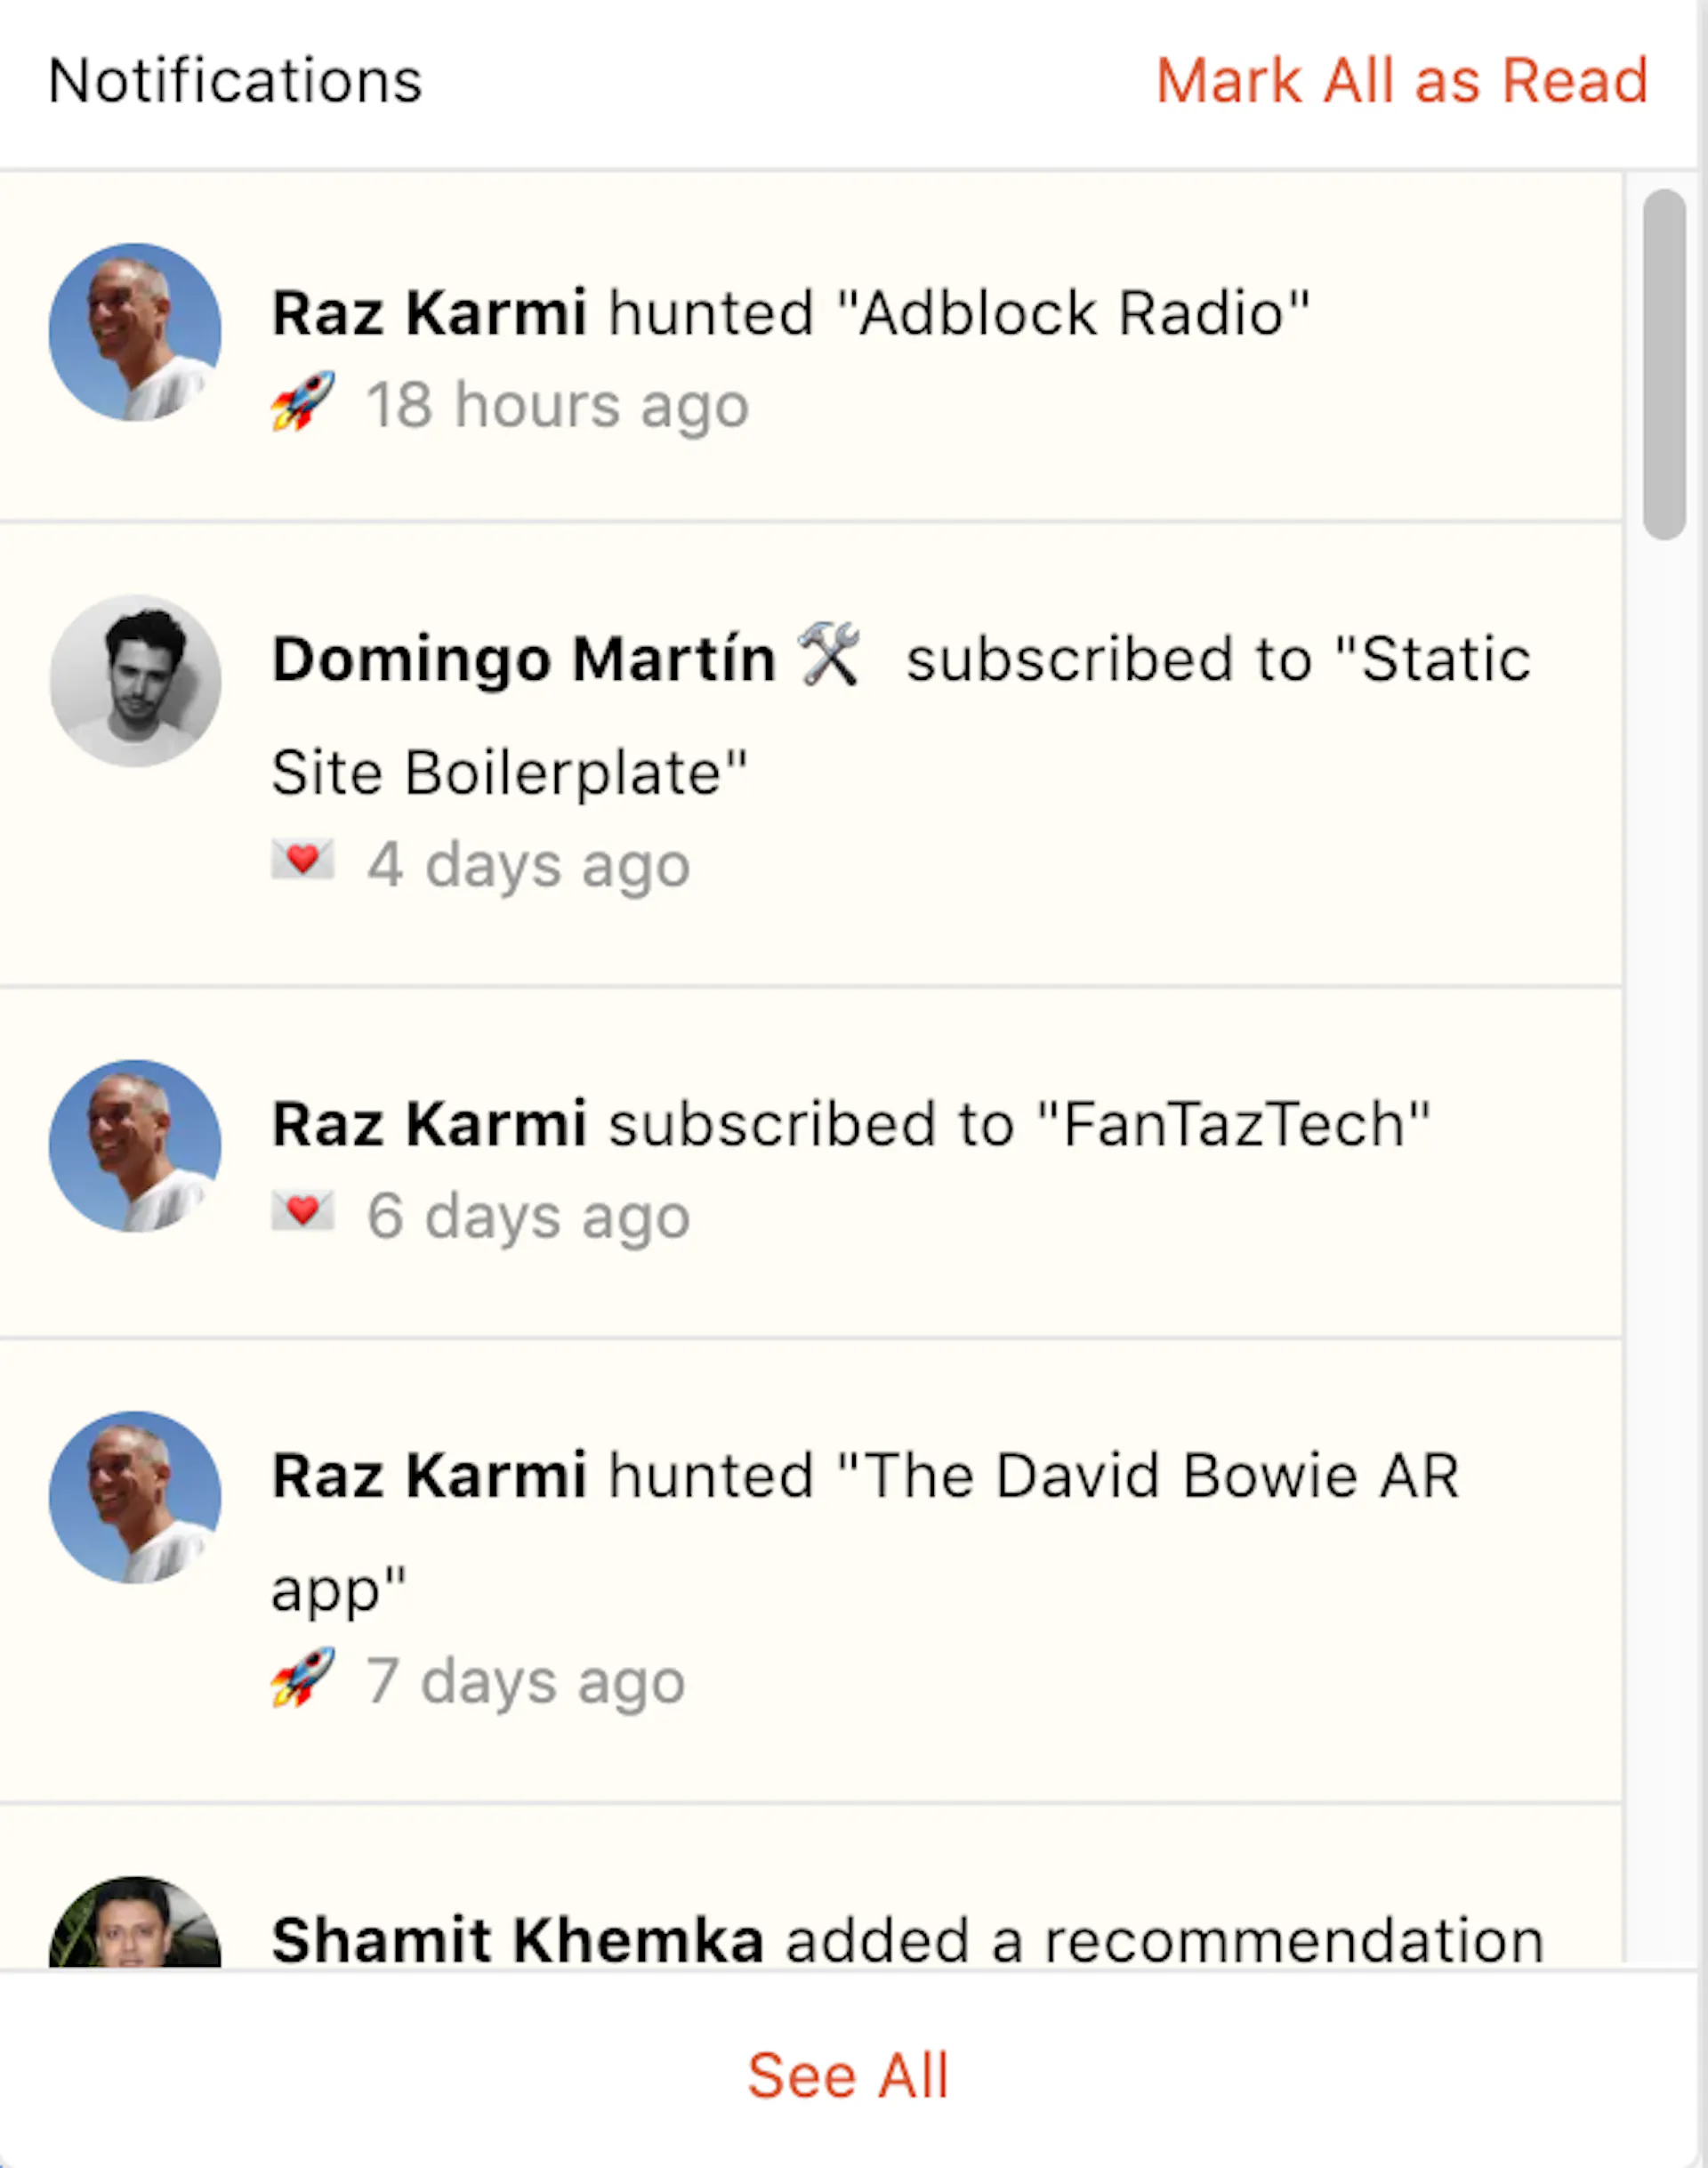
Task: Click rocket icon next to 7 days ago
Action: pos(302,1678)
